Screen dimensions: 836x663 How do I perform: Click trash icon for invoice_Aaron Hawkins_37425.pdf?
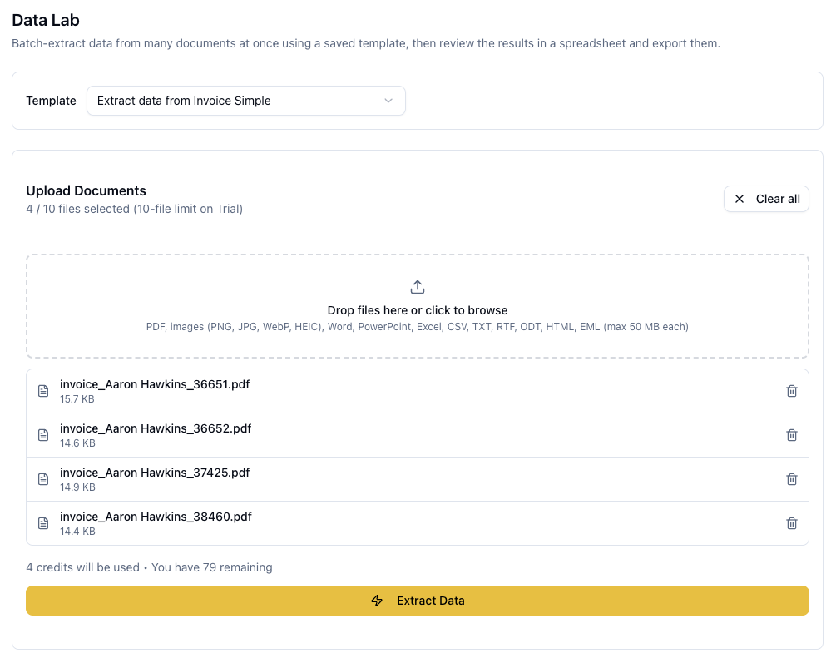(x=792, y=479)
